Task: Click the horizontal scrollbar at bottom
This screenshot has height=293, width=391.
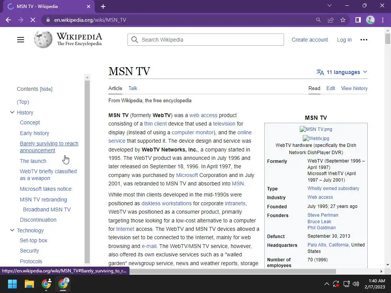Action: (233, 271)
